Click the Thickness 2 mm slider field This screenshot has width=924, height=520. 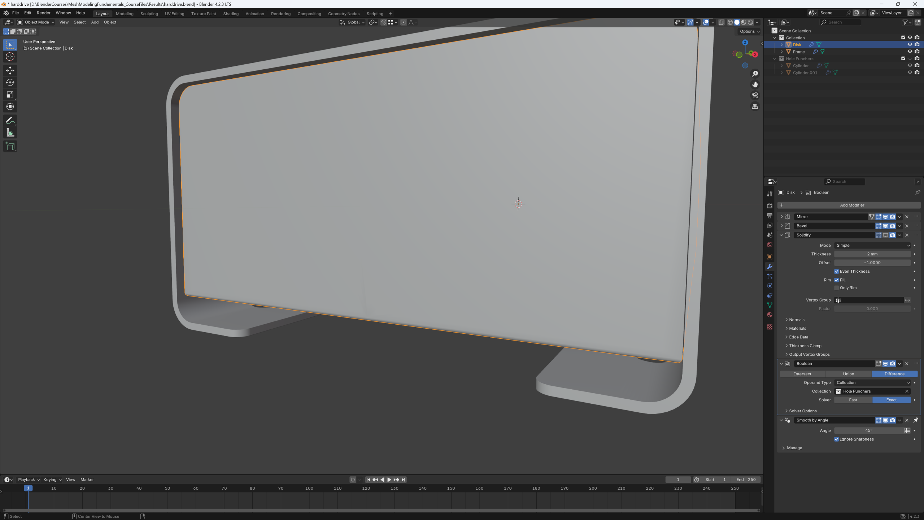[x=872, y=254]
